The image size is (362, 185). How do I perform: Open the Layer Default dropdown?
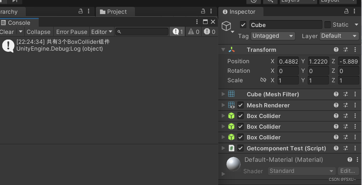pos(339,36)
